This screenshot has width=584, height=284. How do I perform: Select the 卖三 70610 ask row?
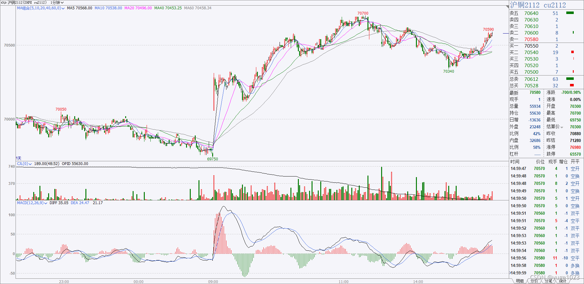(x=546, y=26)
